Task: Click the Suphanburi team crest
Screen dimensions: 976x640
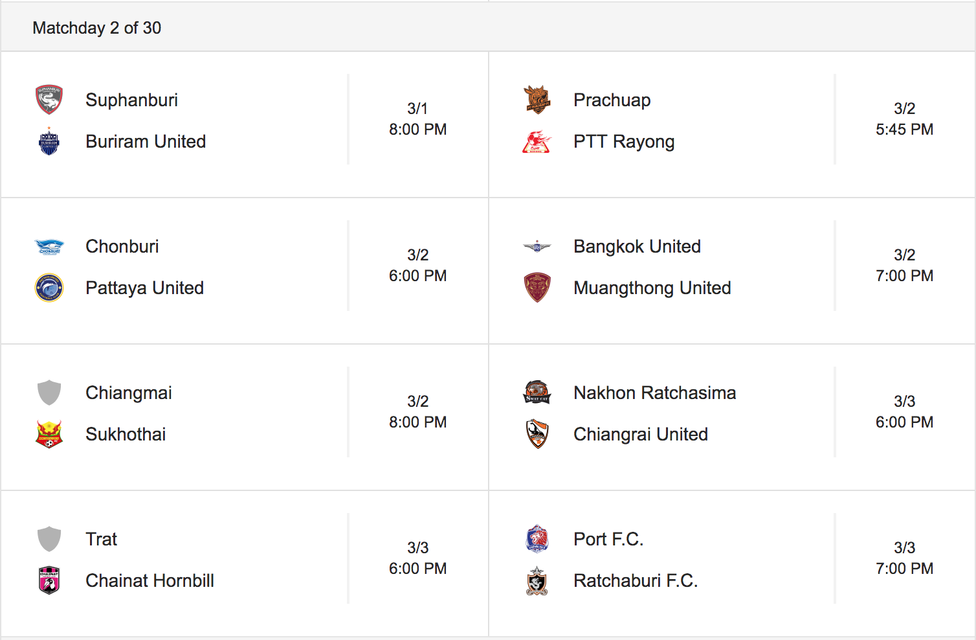Action: tap(49, 100)
